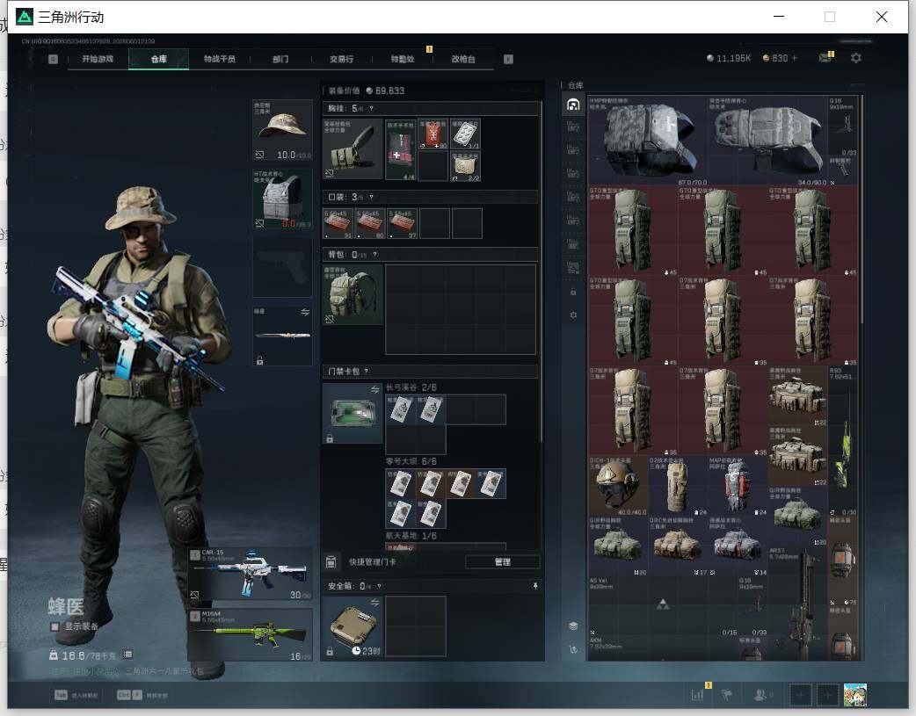Select the equipped boonie hat helmet slot
The image size is (916, 716).
[282, 130]
